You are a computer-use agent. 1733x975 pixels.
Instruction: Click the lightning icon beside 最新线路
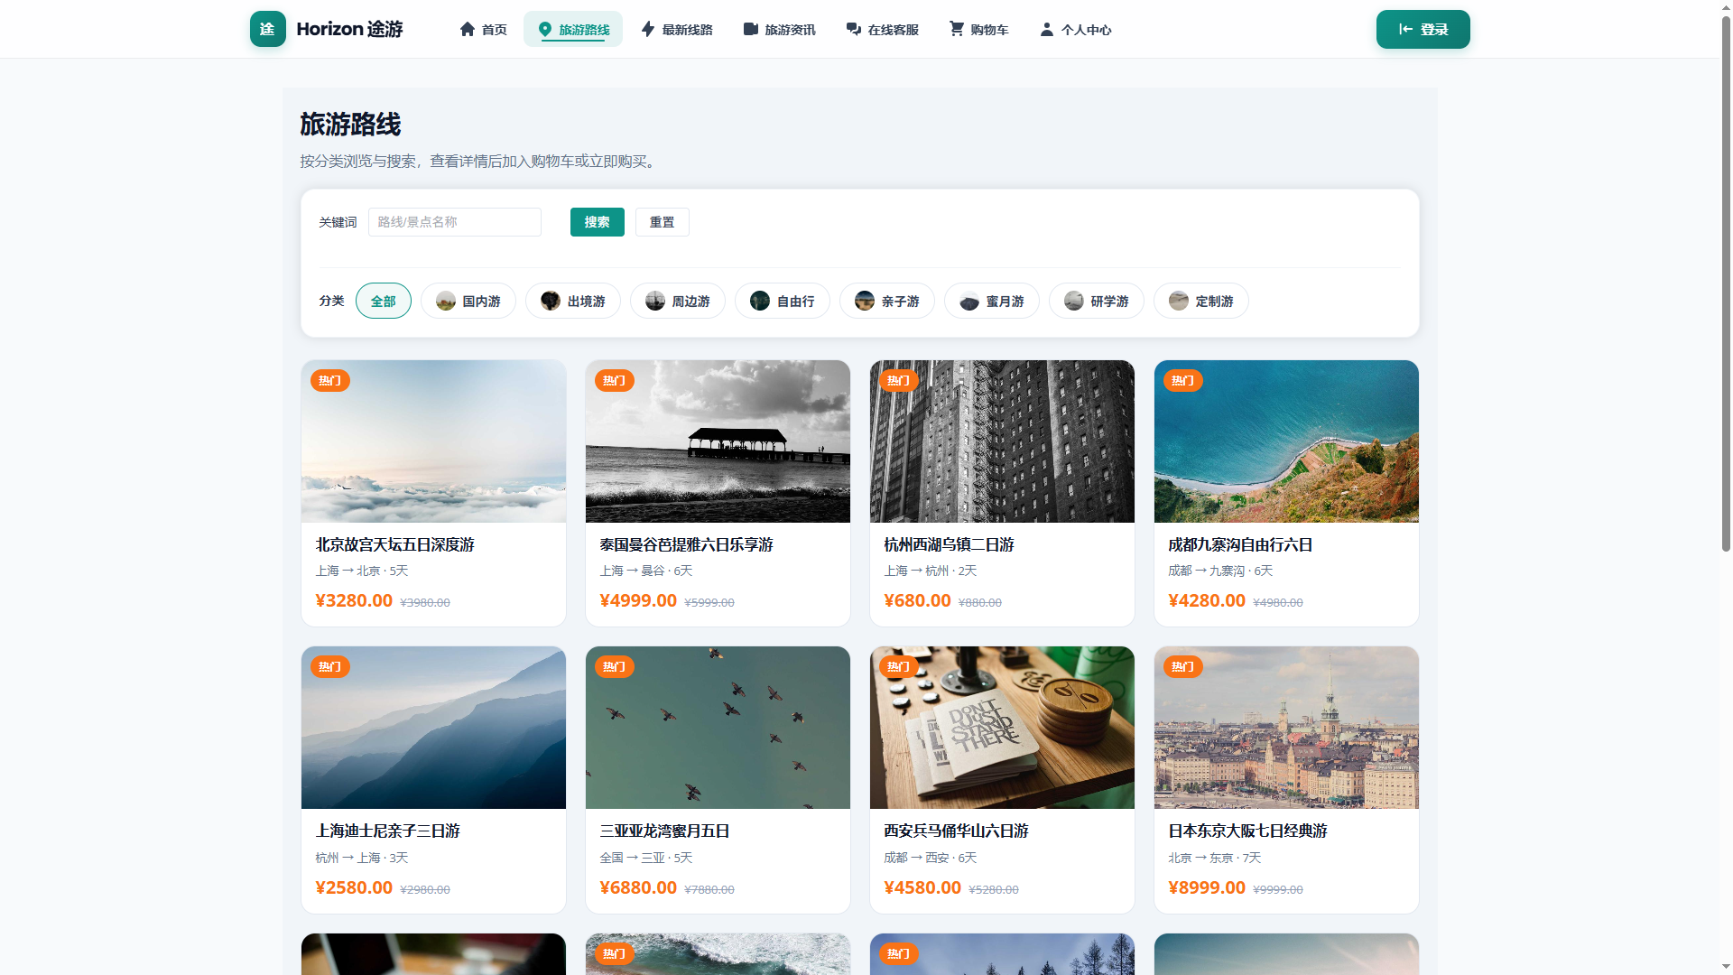647,29
